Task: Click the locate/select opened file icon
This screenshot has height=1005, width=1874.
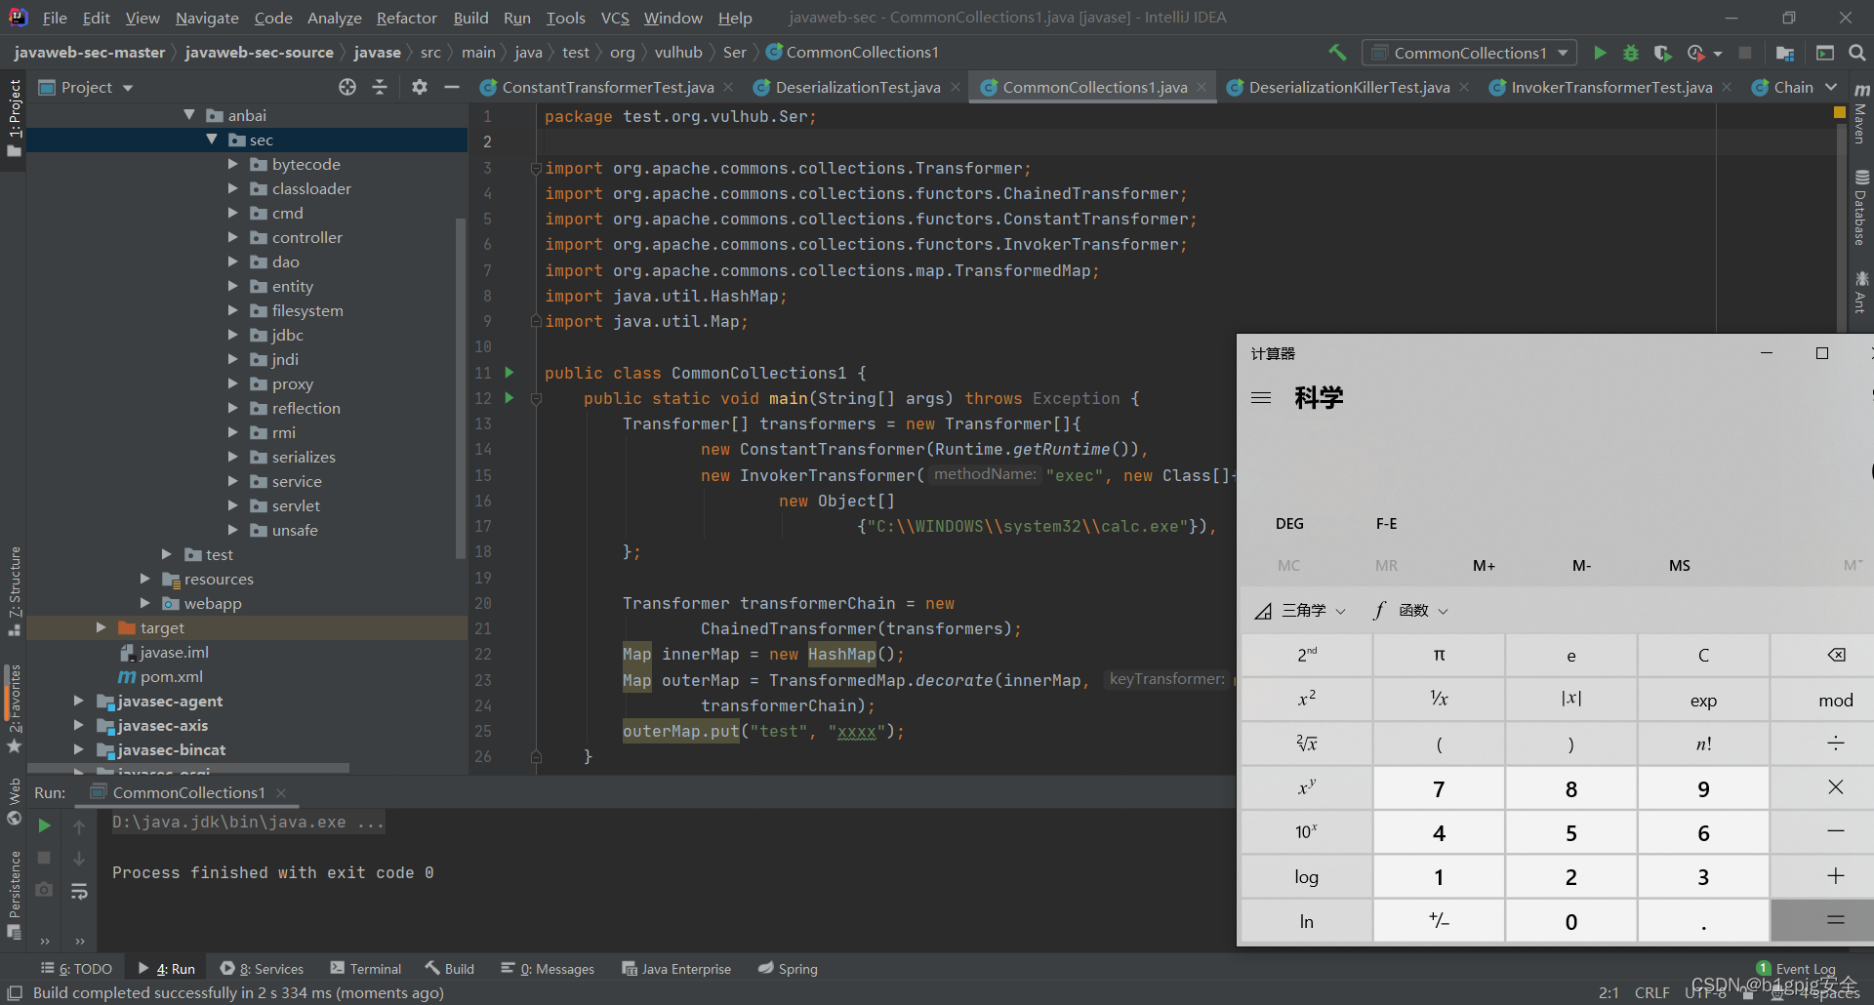Action: click(x=347, y=87)
